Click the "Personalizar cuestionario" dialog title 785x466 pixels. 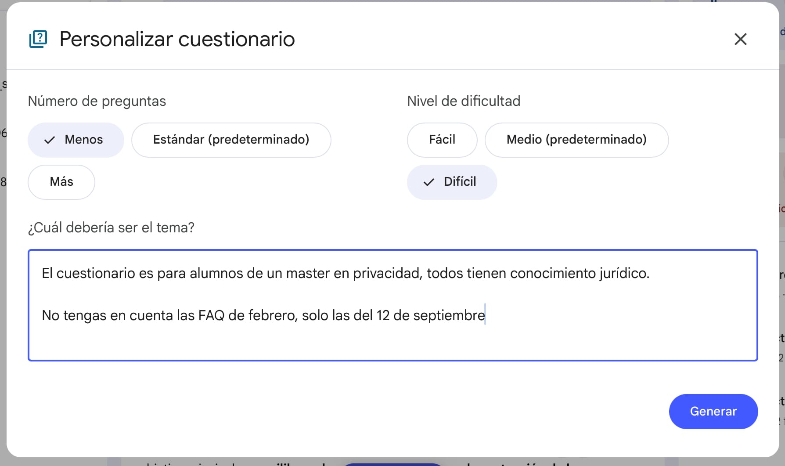(177, 39)
